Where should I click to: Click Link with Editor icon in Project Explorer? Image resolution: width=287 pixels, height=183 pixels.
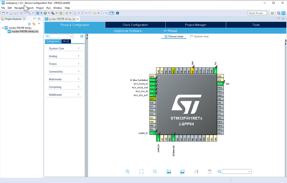point(34,24)
